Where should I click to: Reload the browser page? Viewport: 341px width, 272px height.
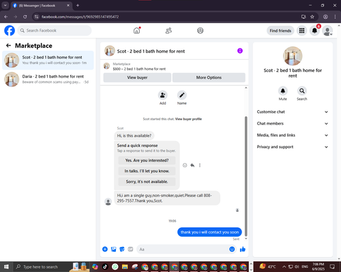pyautogui.click(x=25, y=17)
